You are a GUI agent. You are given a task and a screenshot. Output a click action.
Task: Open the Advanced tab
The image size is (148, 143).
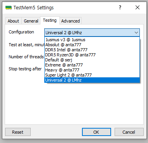70,21
